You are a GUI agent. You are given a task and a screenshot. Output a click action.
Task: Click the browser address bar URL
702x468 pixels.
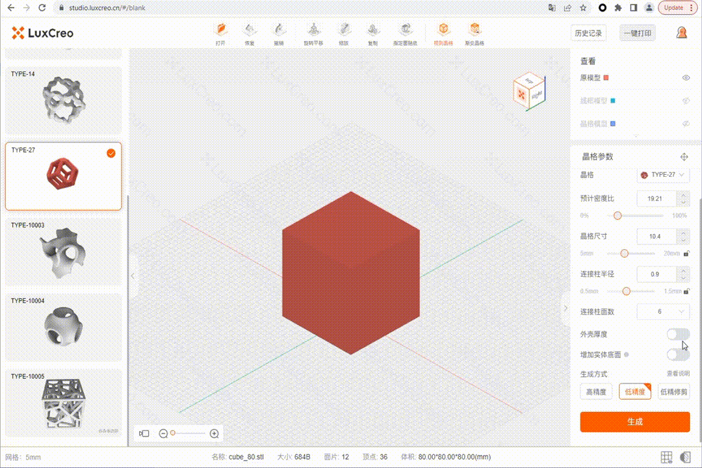click(x=107, y=8)
